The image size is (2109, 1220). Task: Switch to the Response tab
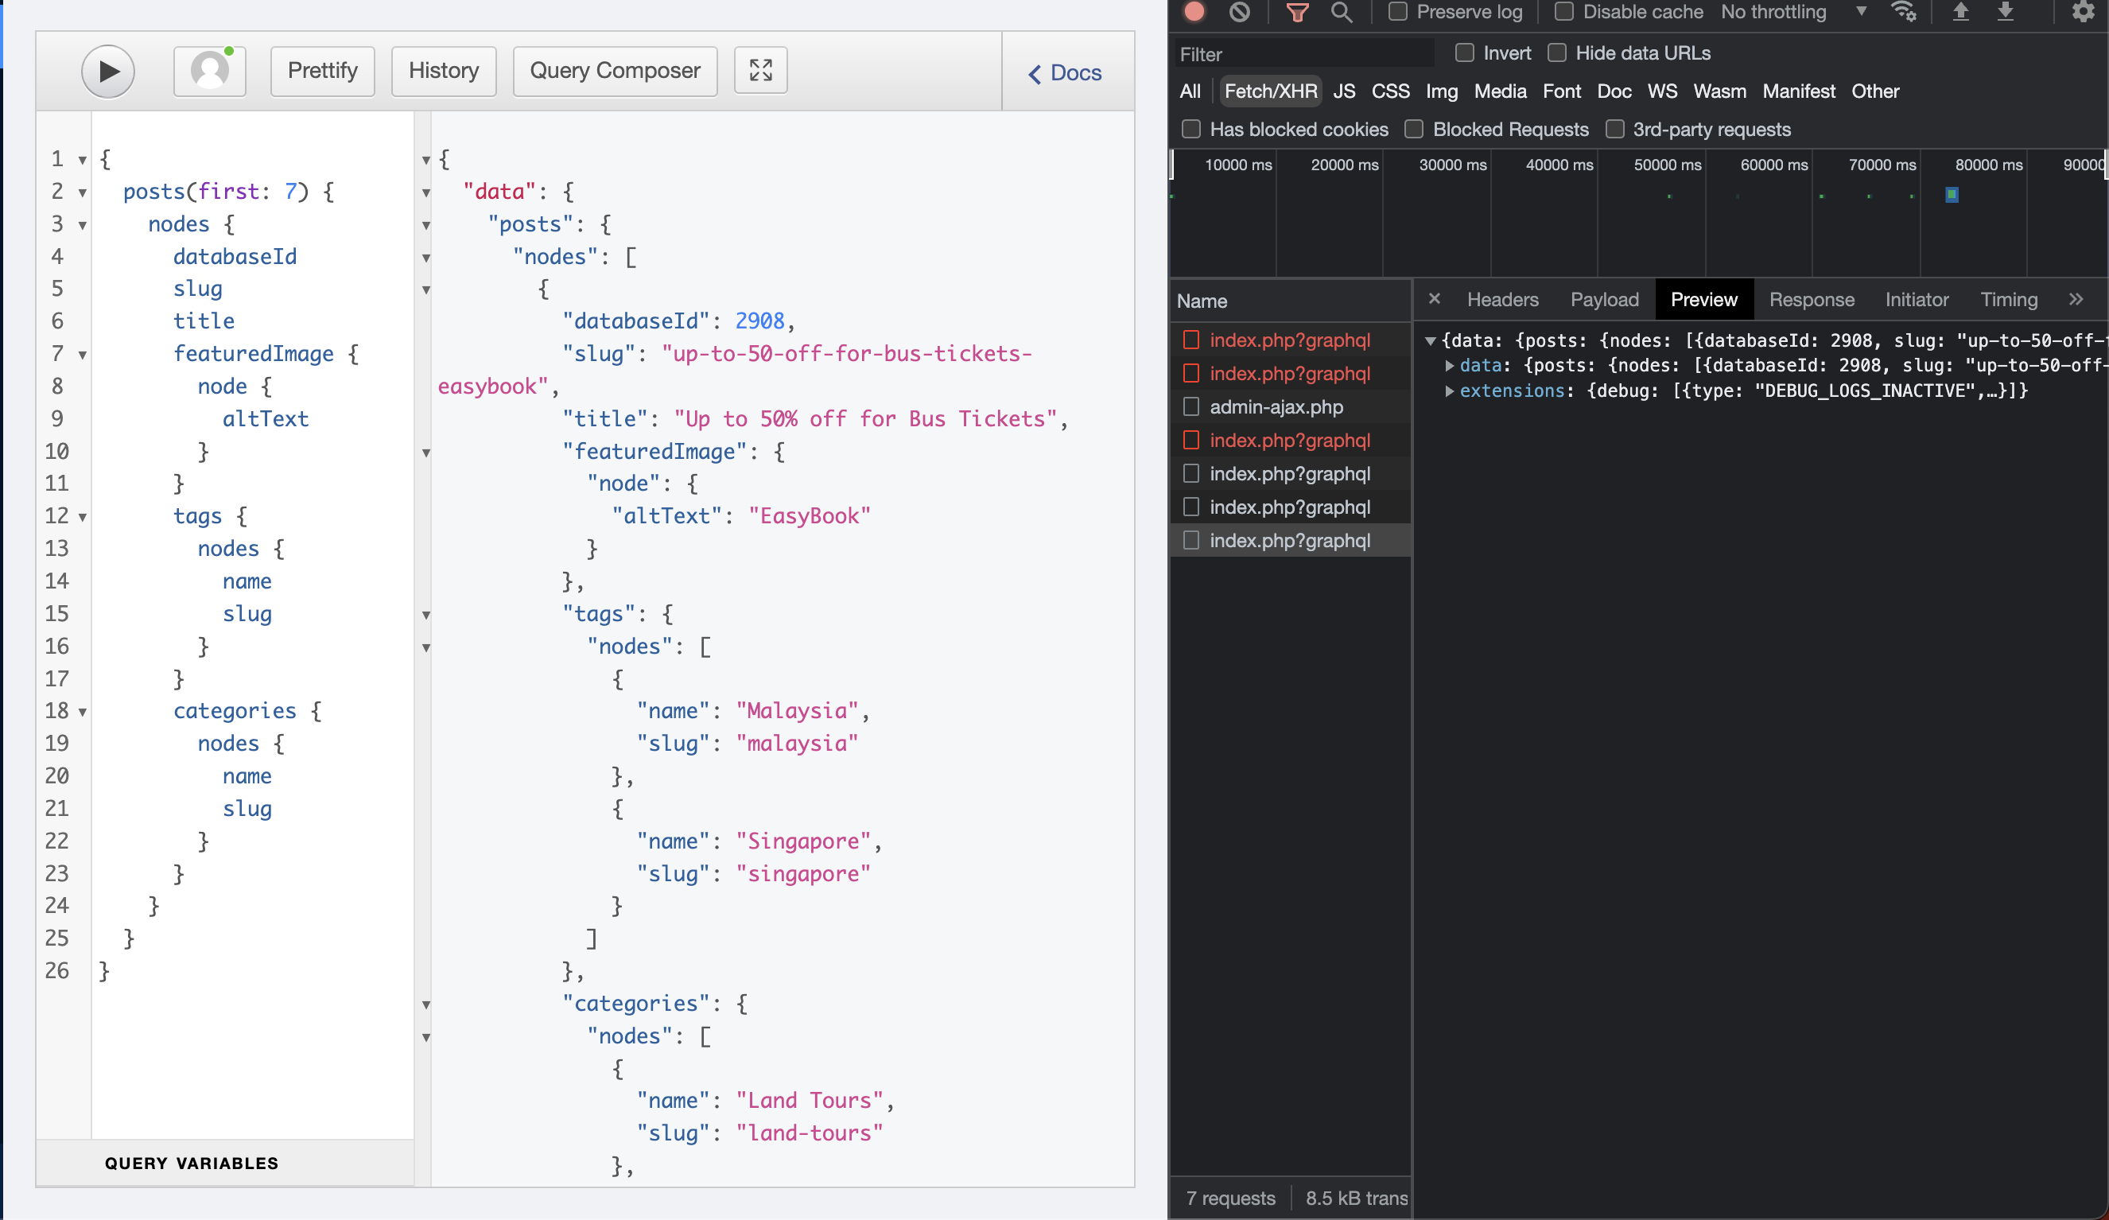tap(1811, 300)
